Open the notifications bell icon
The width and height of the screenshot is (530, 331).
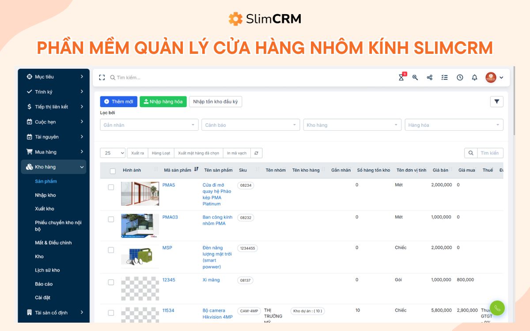(x=474, y=77)
